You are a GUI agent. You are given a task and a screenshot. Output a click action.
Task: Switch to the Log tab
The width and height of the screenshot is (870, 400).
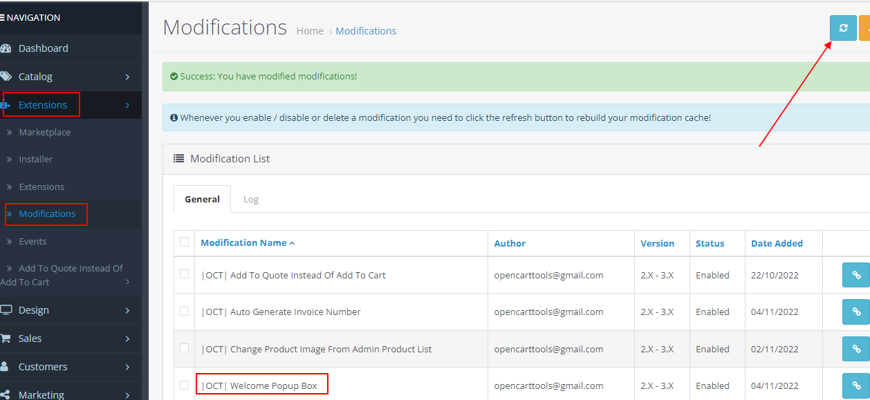pyautogui.click(x=250, y=199)
